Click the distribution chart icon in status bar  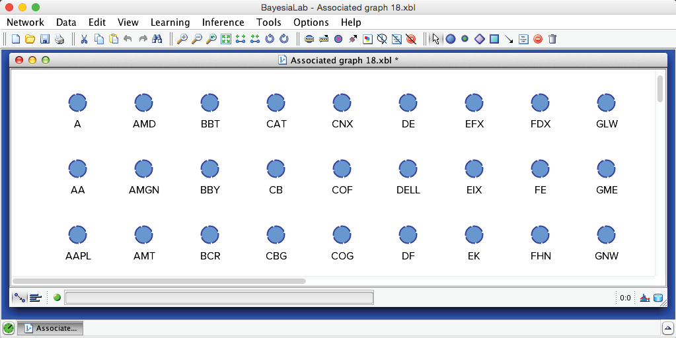[644, 298]
